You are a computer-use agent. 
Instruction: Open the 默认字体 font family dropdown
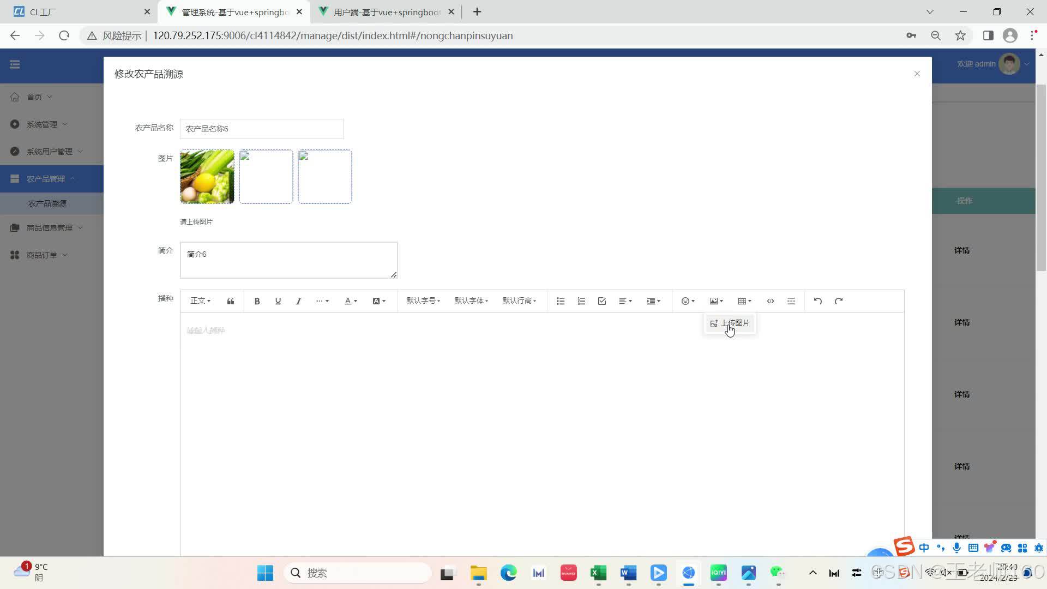tap(471, 301)
